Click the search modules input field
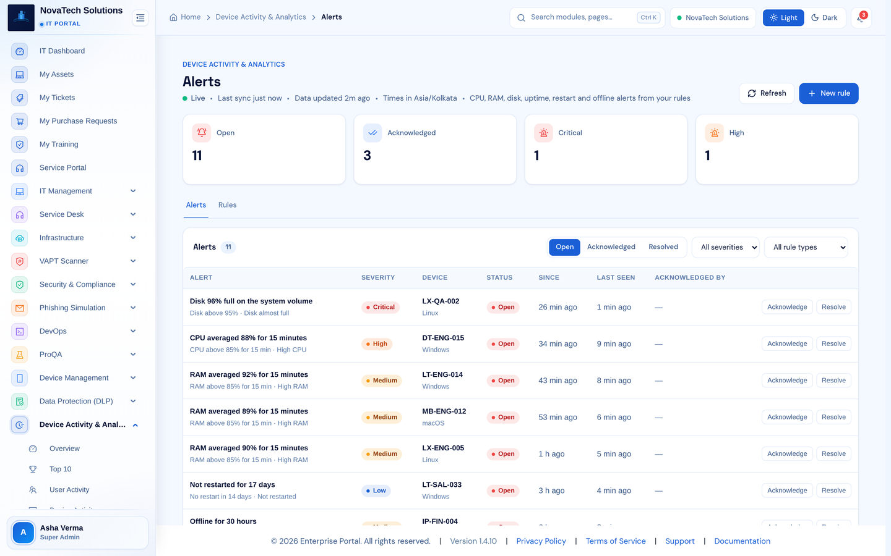This screenshot has width=891, height=556. coord(587,18)
